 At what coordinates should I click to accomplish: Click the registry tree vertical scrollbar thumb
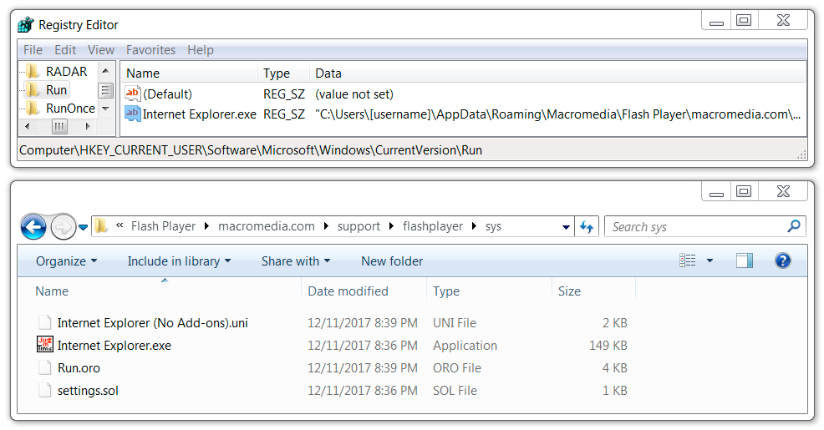tap(105, 91)
